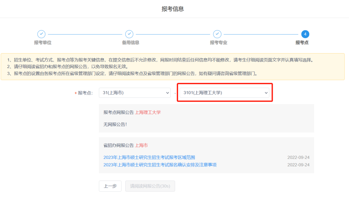Click the 报考专业 step checkmark circle

pos(217,34)
